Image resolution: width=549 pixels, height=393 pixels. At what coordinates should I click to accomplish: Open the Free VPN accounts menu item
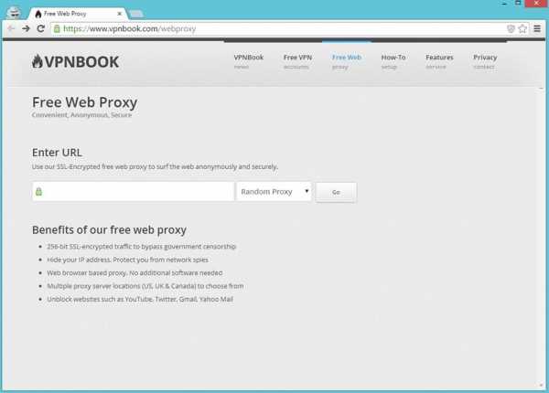[x=297, y=61]
